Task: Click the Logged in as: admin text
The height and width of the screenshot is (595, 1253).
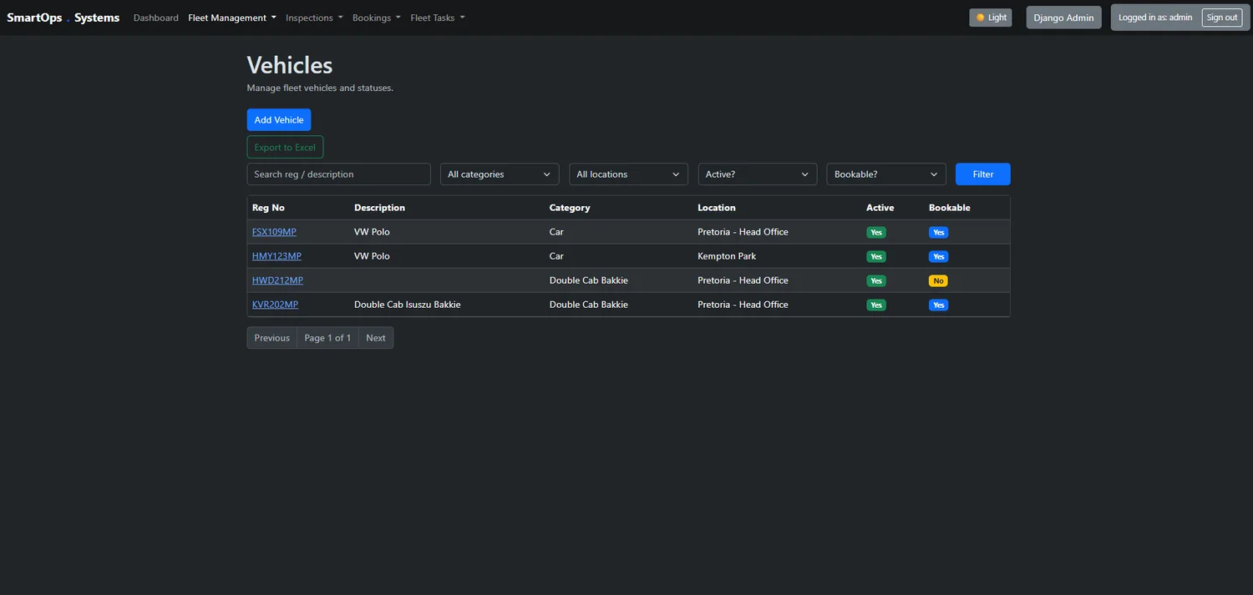Action: coord(1155,18)
